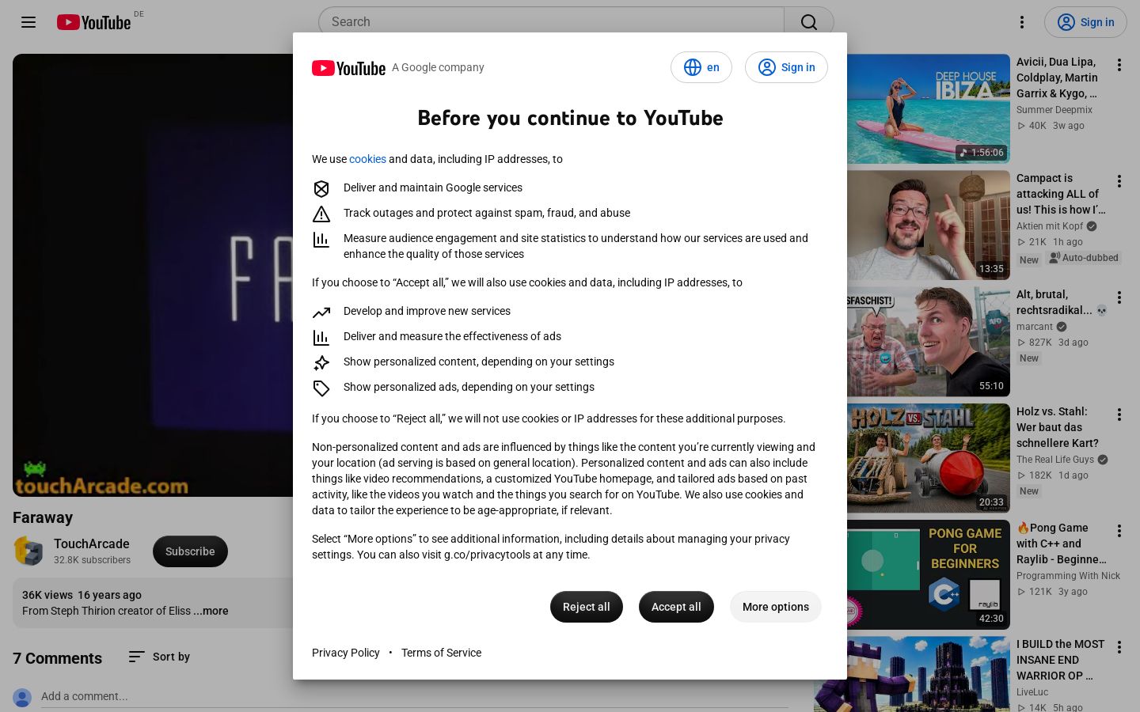Expand the video description with ...more

click(211, 611)
